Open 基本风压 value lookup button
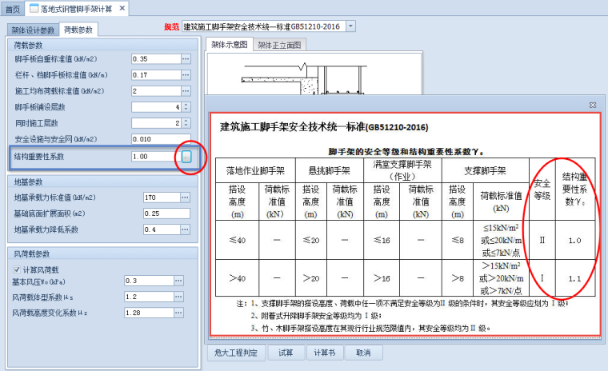The width and height of the screenshot is (608, 371). click(x=179, y=281)
